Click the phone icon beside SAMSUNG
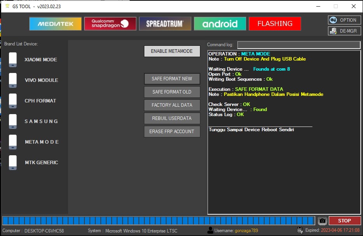The width and height of the screenshot is (363, 236). point(13,121)
